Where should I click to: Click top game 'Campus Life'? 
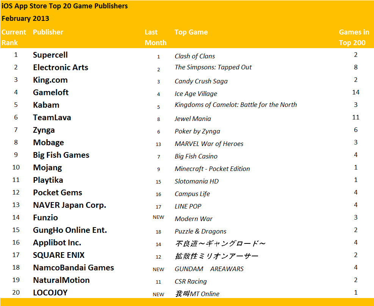192,194
